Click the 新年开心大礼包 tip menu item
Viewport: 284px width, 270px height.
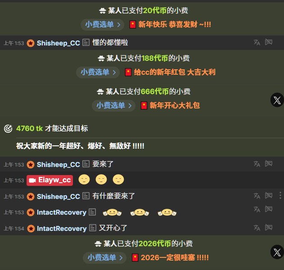171,105
